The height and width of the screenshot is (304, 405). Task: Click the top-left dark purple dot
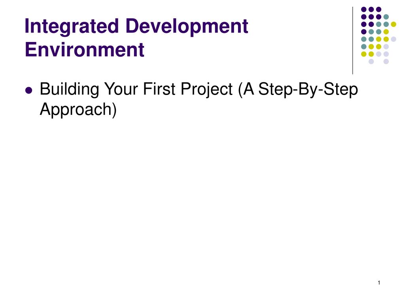(364, 9)
